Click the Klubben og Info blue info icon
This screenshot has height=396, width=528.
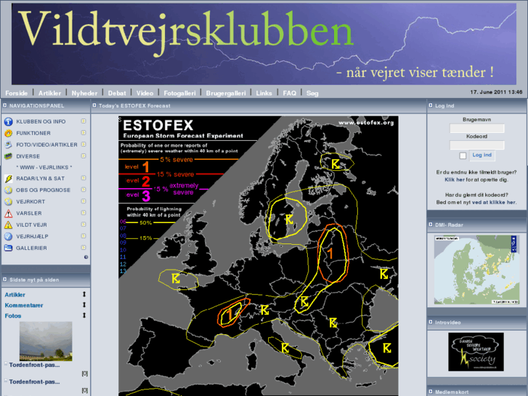pos(9,121)
